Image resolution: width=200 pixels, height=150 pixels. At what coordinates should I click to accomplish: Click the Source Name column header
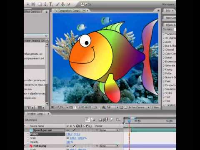pyautogui.click(x=37, y=126)
